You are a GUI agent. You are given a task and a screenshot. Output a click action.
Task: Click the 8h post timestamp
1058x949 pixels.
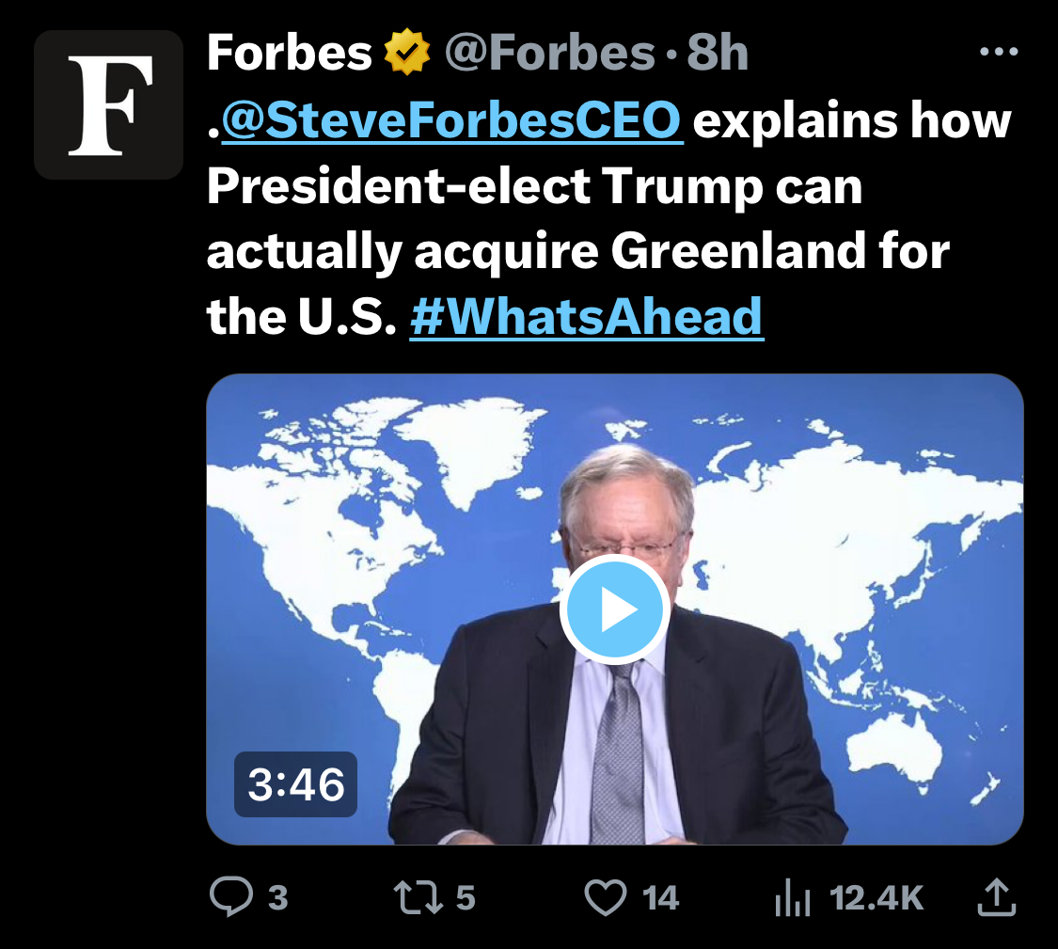[x=718, y=54]
